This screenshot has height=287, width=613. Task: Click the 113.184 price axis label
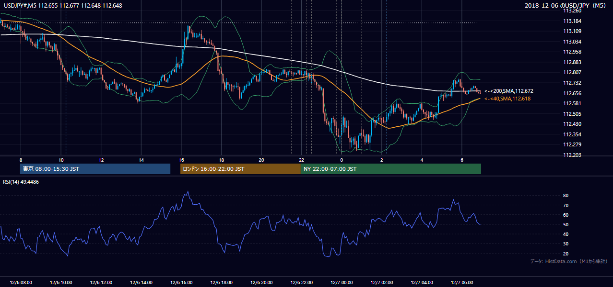572,21
